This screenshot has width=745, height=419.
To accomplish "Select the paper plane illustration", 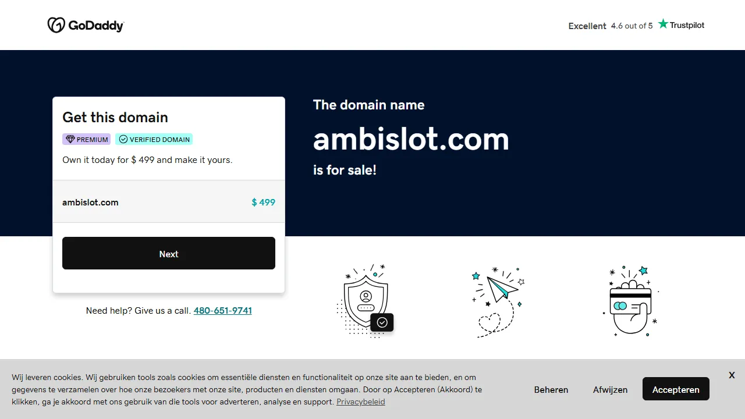I will tap(498, 301).
